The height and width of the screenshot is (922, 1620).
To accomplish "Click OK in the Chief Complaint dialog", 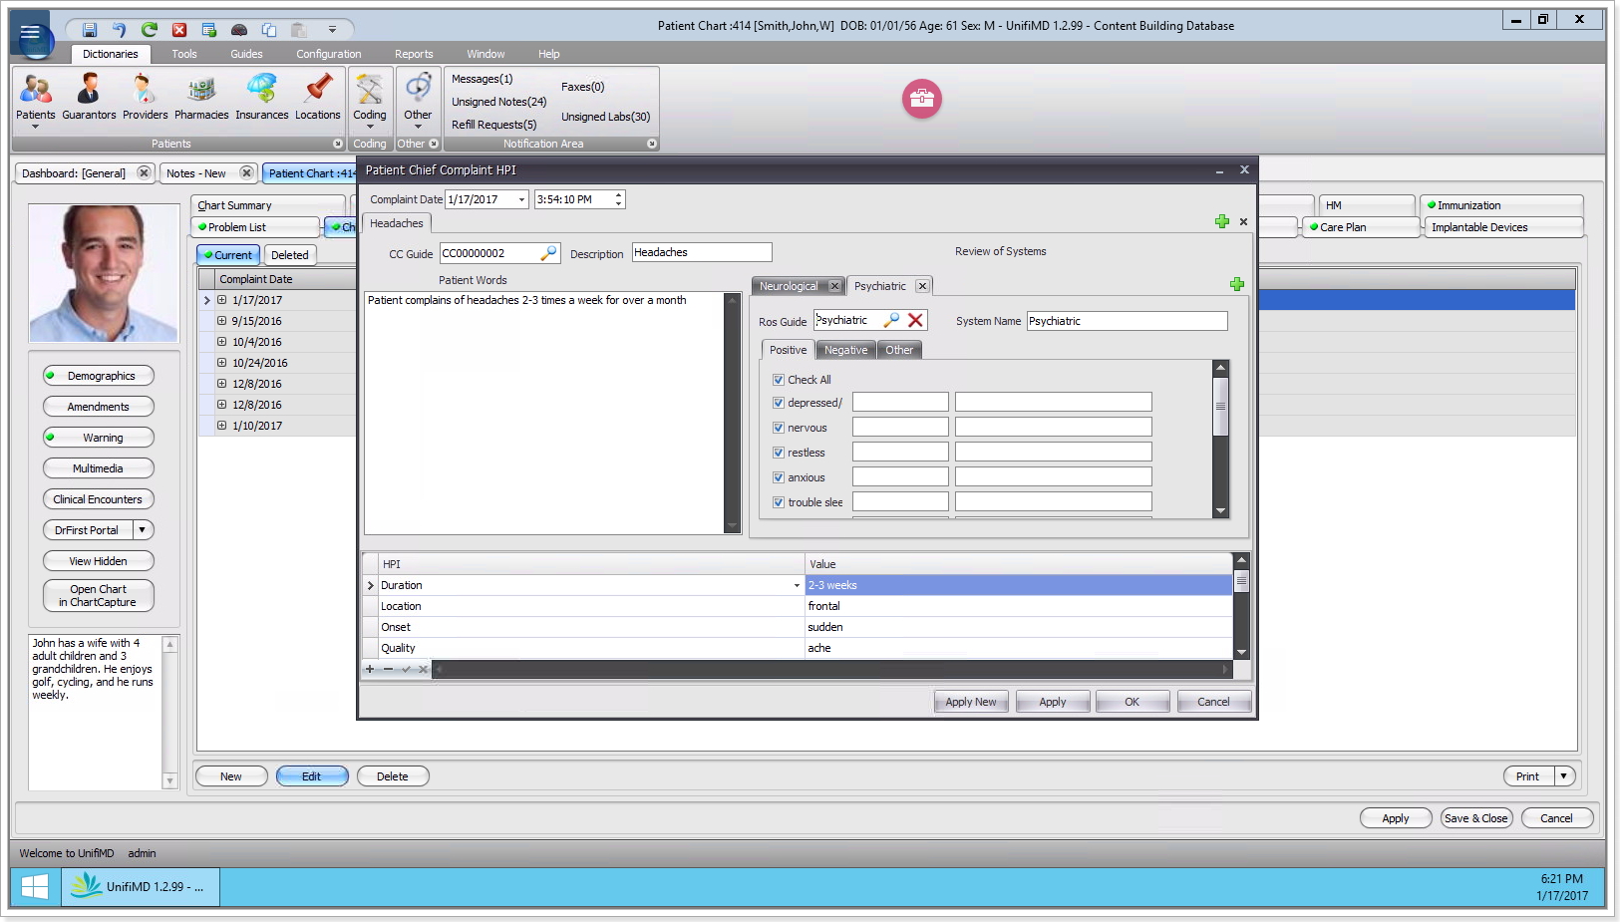I will coord(1132,702).
